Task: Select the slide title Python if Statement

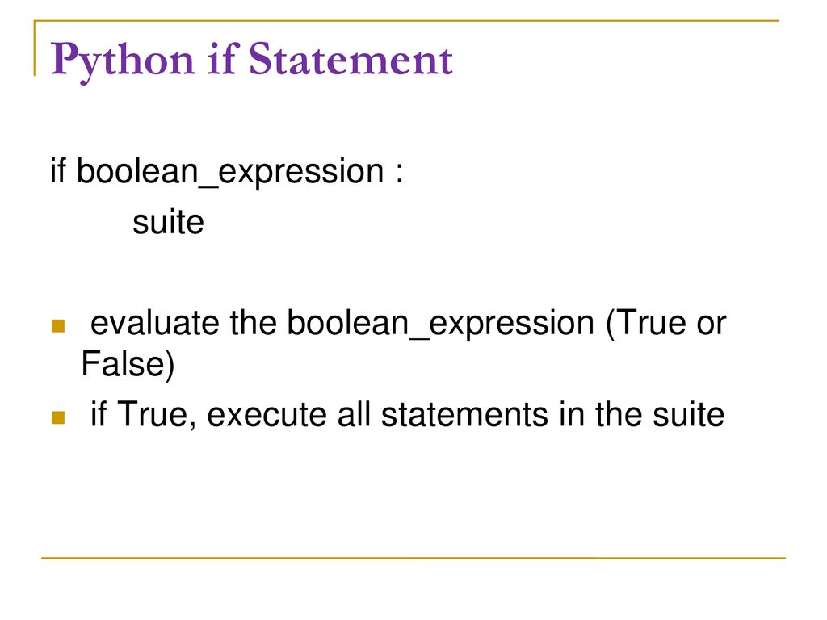Action: 252,61
